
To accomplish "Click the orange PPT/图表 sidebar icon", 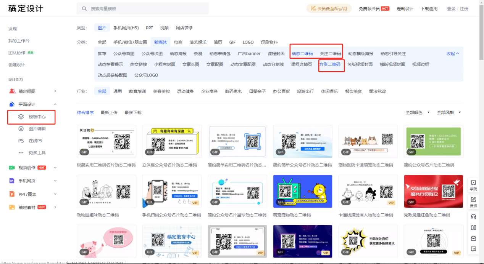I will pyautogui.click(x=12, y=194).
